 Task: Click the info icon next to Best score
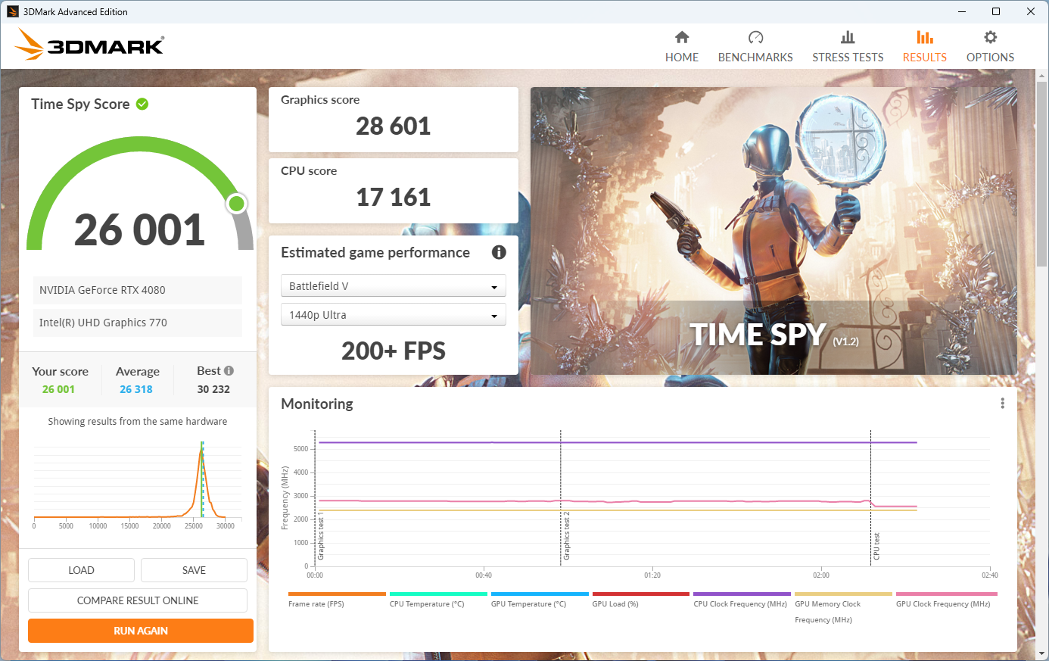coord(229,370)
